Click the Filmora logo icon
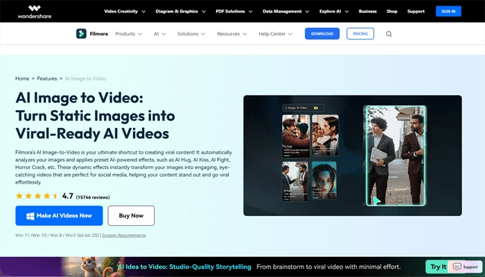The height and width of the screenshot is (277, 485). tap(81, 34)
